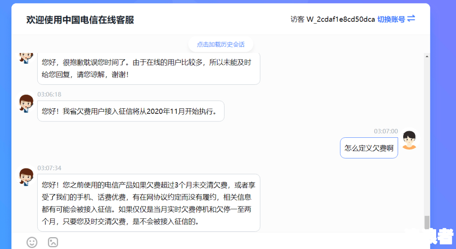This screenshot has height=249, width=456.
Task: Click the send image icon
Action: coord(53,242)
